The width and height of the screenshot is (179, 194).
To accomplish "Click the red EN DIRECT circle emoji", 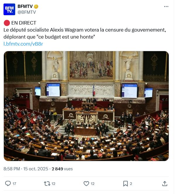I will tap(7, 23).
